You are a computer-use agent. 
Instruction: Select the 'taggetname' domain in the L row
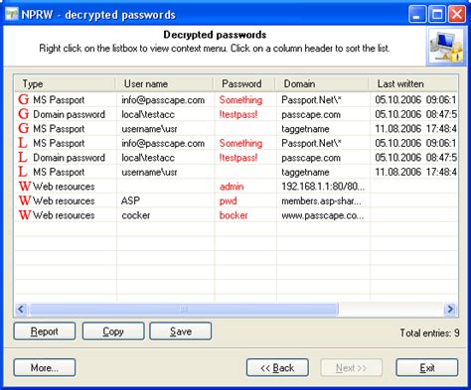point(305,172)
